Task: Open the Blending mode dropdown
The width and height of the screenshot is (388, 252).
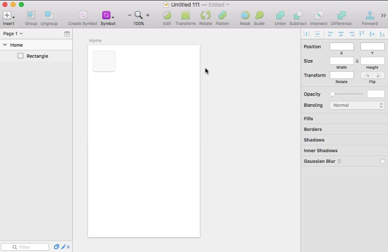Action: (357, 106)
